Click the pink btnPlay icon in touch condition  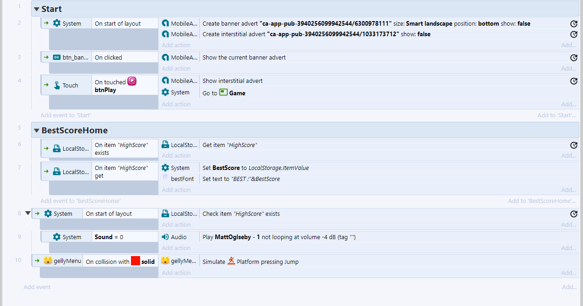(x=132, y=82)
